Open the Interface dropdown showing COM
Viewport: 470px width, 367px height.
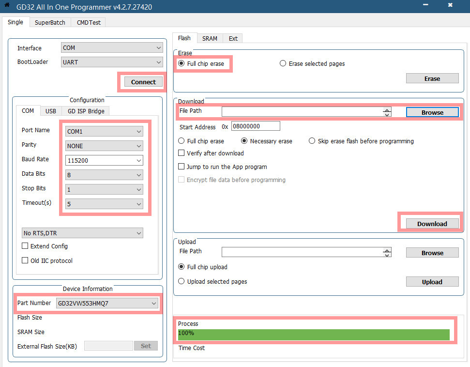[x=112, y=48]
